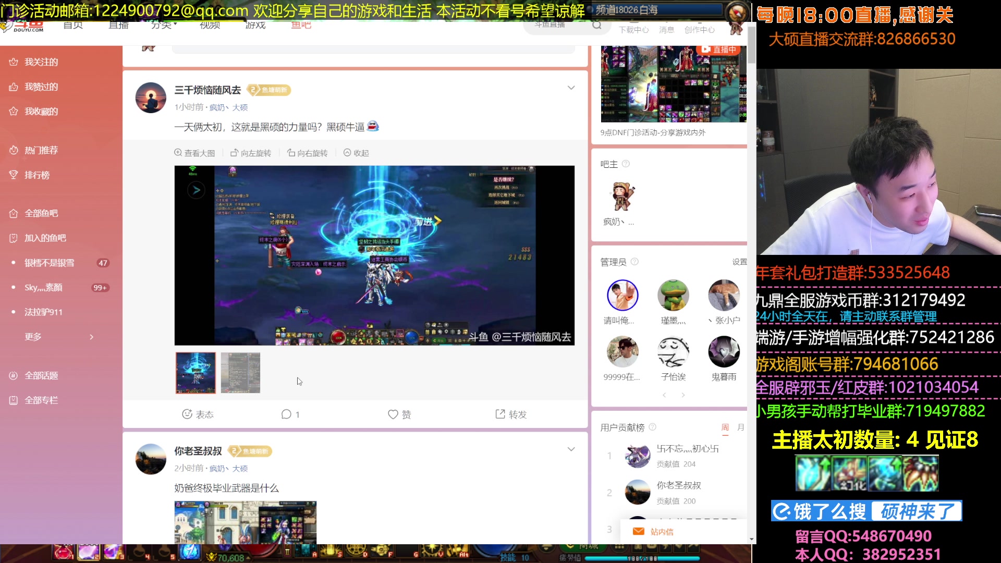Image resolution: width=1001 pixels, height=563 pixels.
Task: Click the search magnifier icon in header
Action: pyautogui.click(x=597, y=25)
